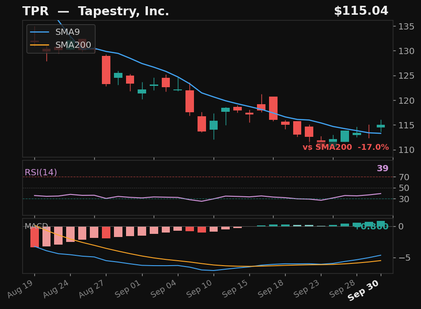Click the large red Aug 27 candlestick
421x309 pixels.
pos(106,70)
